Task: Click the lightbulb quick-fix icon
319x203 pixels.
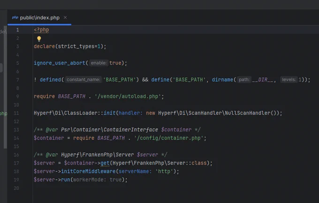Action: pyautogui.click(x=39, y=38)
